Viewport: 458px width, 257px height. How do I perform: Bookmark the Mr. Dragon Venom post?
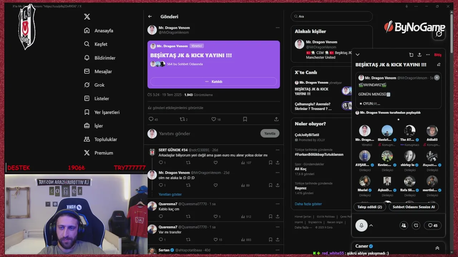coord(245,119)
